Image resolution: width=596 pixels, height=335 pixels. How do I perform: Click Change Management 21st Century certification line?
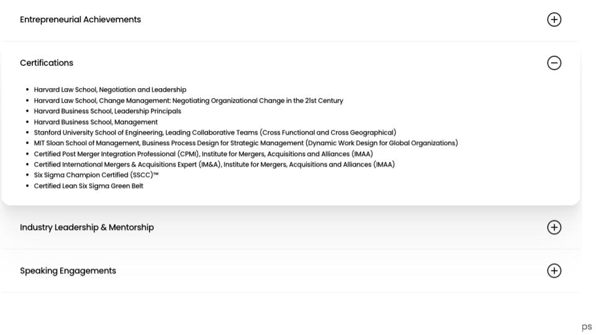click(189, 100)
